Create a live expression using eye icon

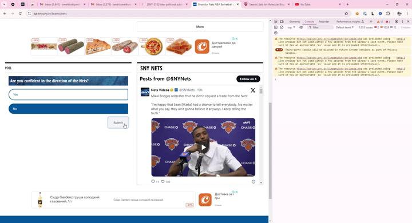click(301, 27)
